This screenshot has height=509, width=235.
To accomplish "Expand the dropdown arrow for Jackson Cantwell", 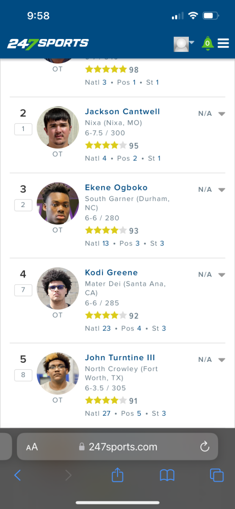I will point(221,114).
